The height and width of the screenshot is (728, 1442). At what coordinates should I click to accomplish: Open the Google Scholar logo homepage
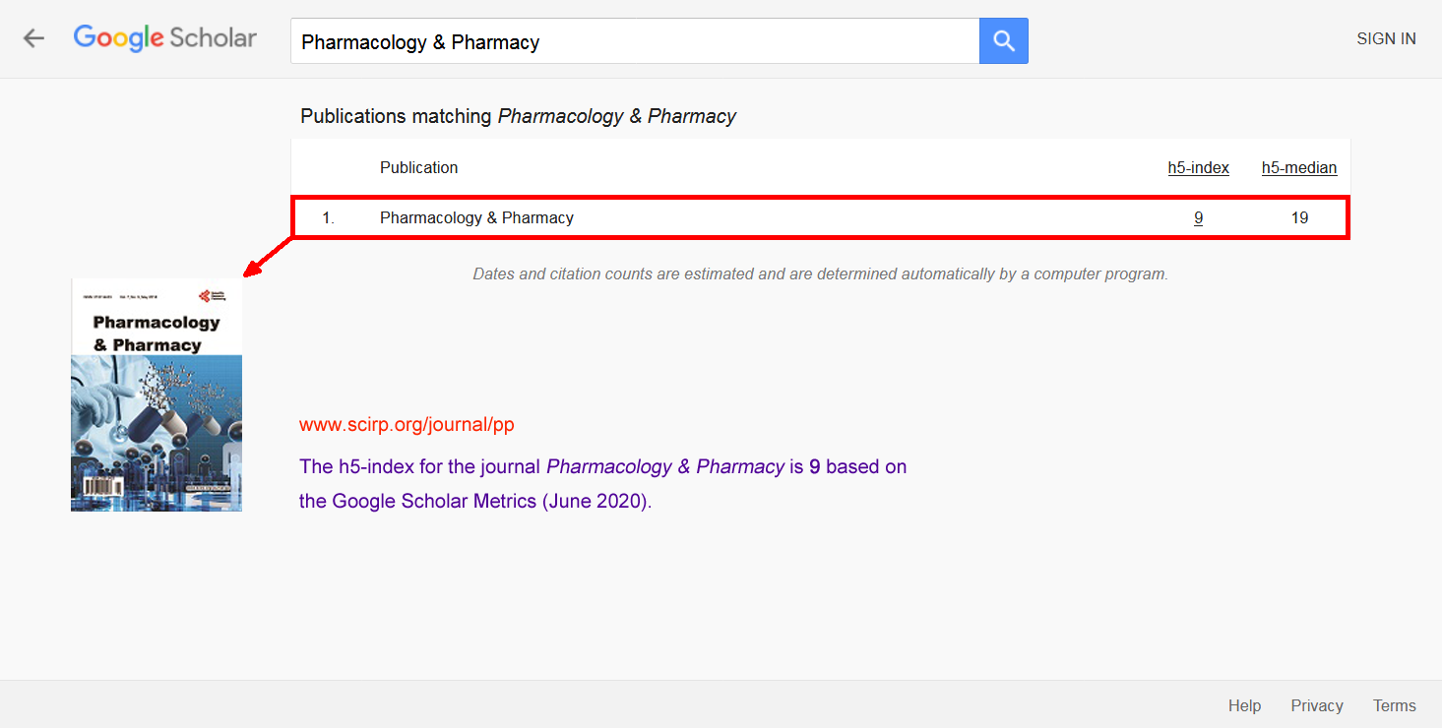click(x=165, y=38)
